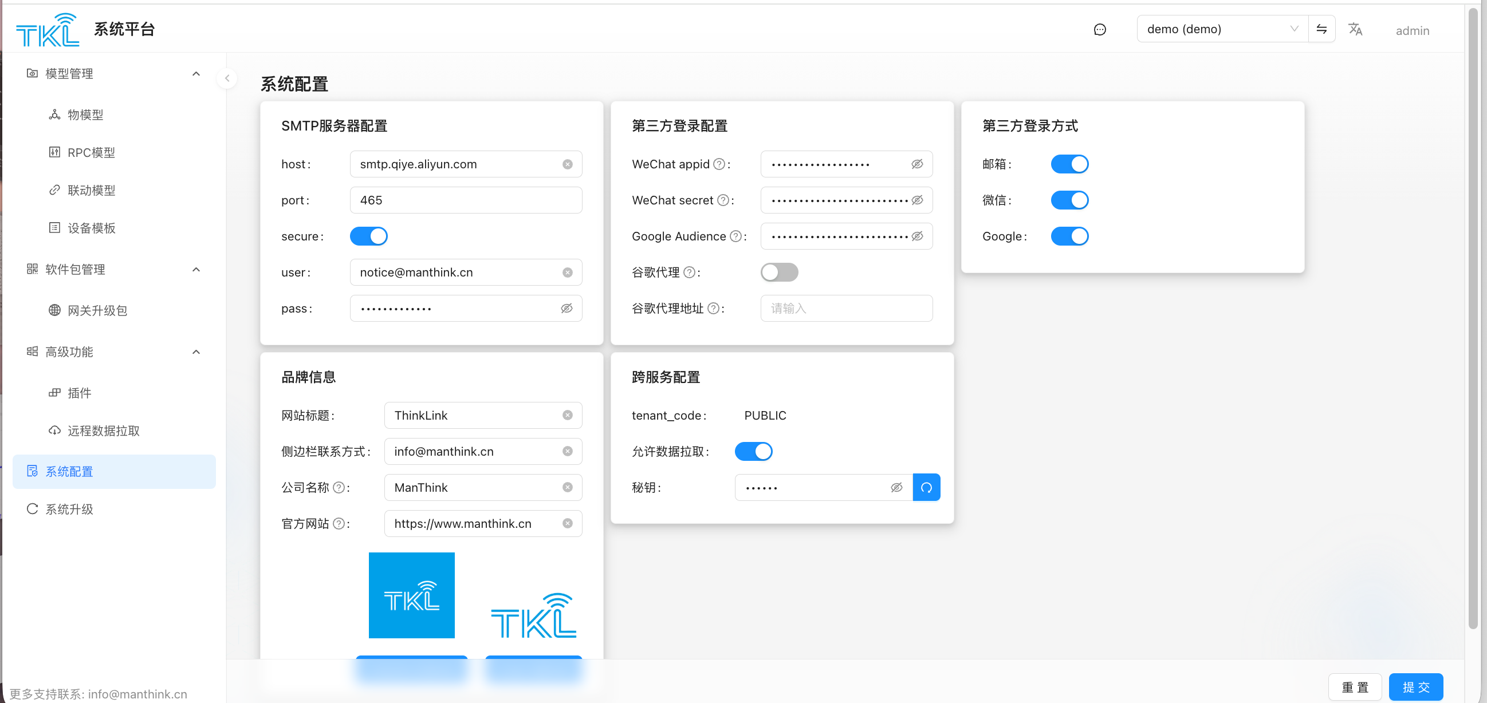The width and height of the screenshot is (1487, 703).
Task: Open the 远程数据拉取 menu item
Action: click(x=115, y=431)
